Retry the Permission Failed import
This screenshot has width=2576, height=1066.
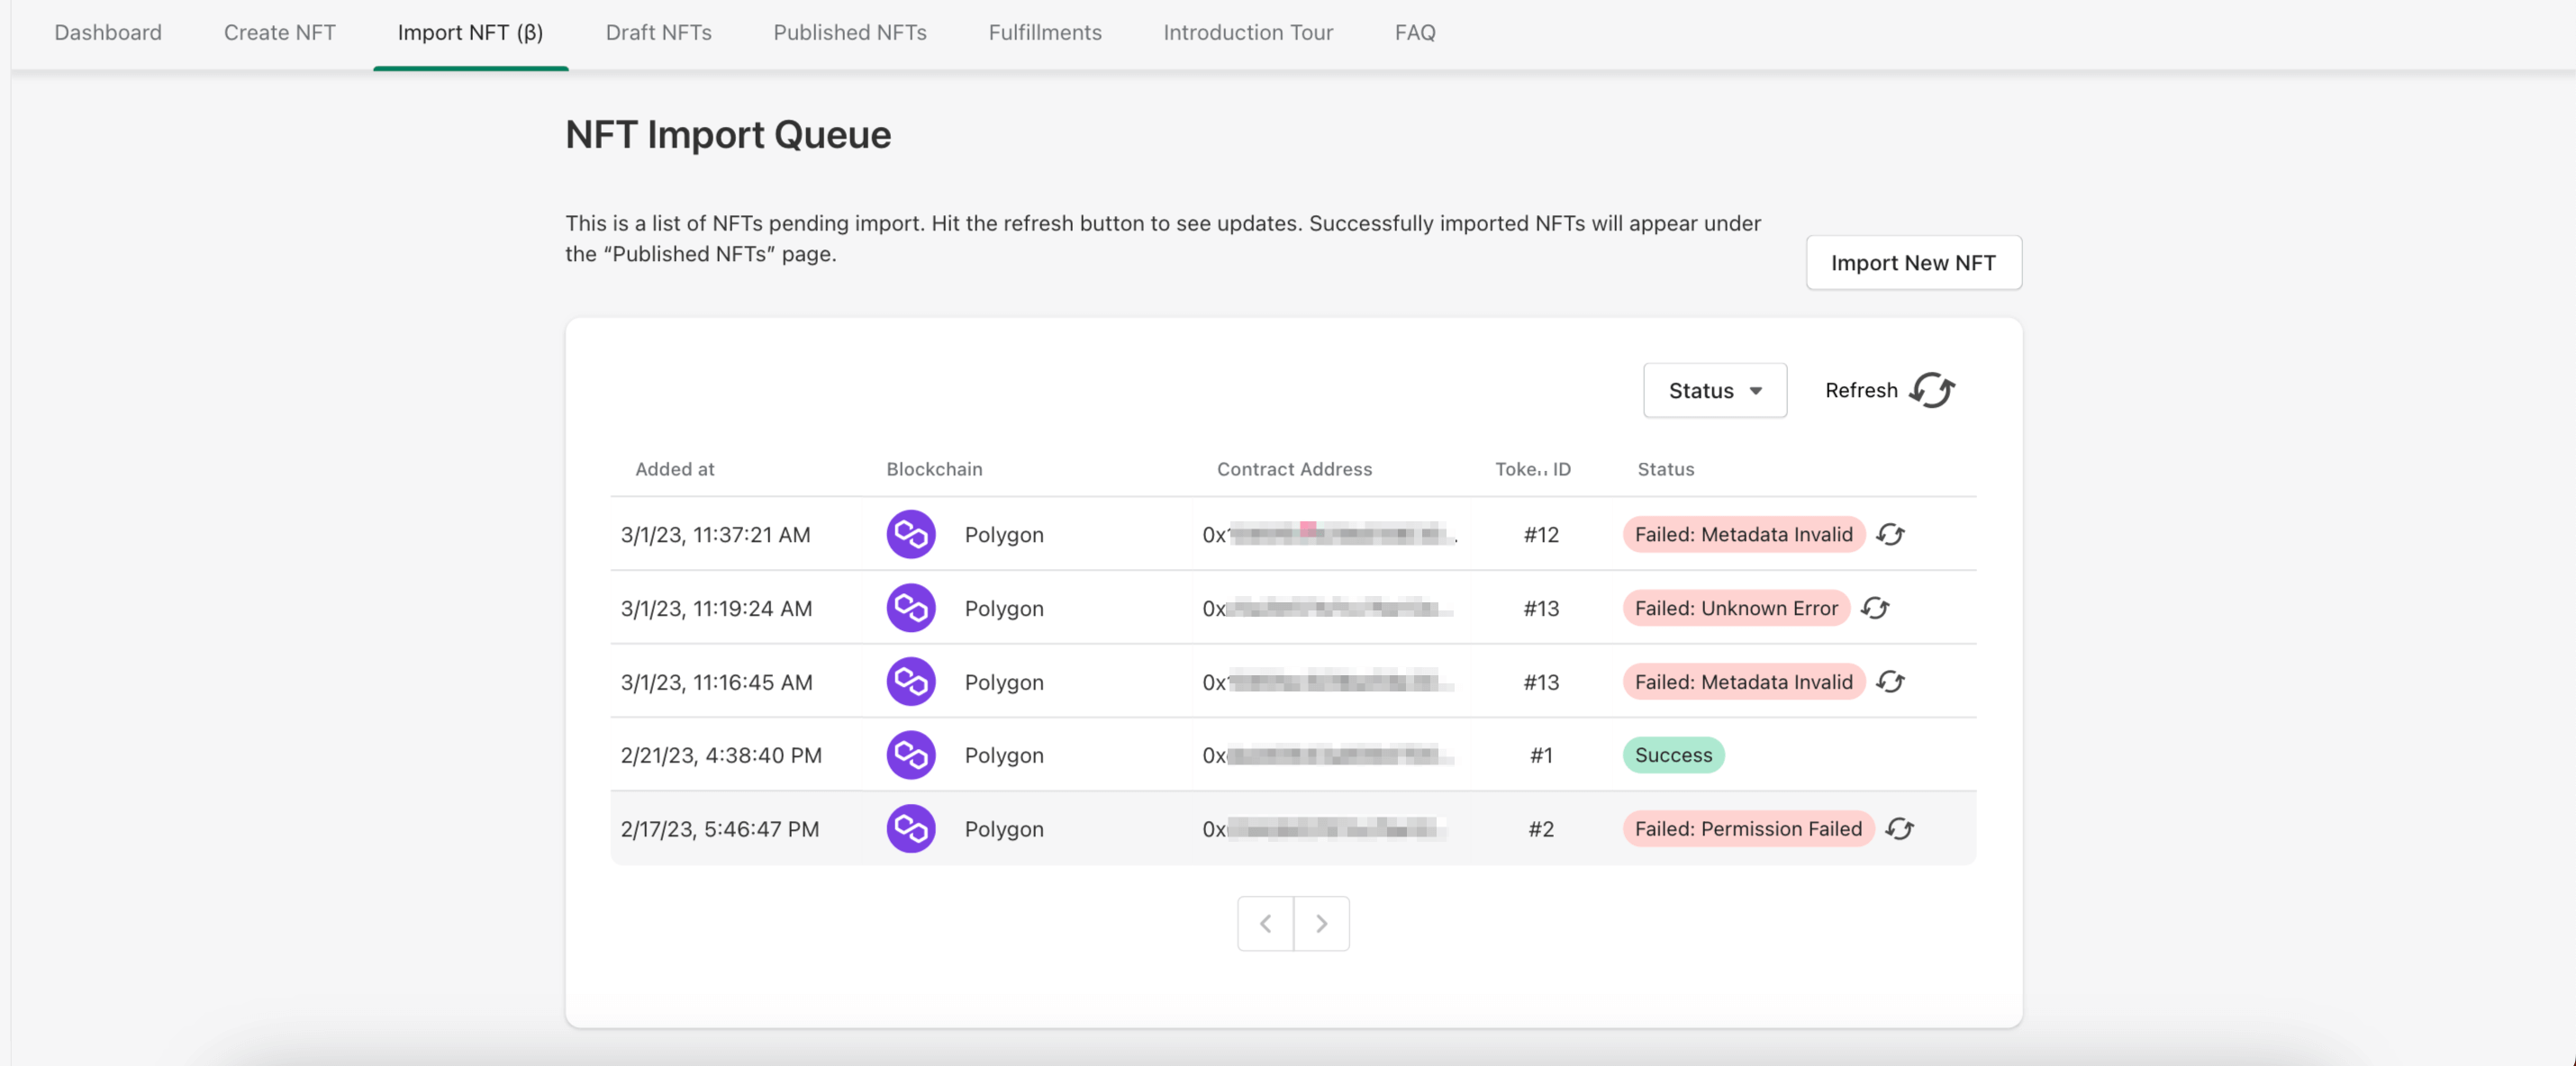click(1899, 829)
